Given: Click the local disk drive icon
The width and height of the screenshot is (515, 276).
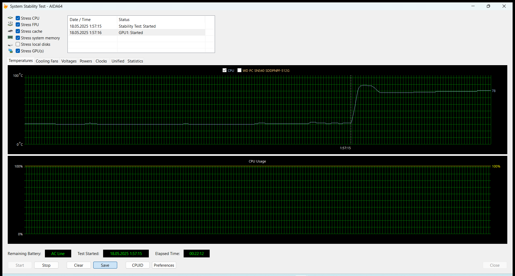Looking at the screenshot, I should click(10, 45).
